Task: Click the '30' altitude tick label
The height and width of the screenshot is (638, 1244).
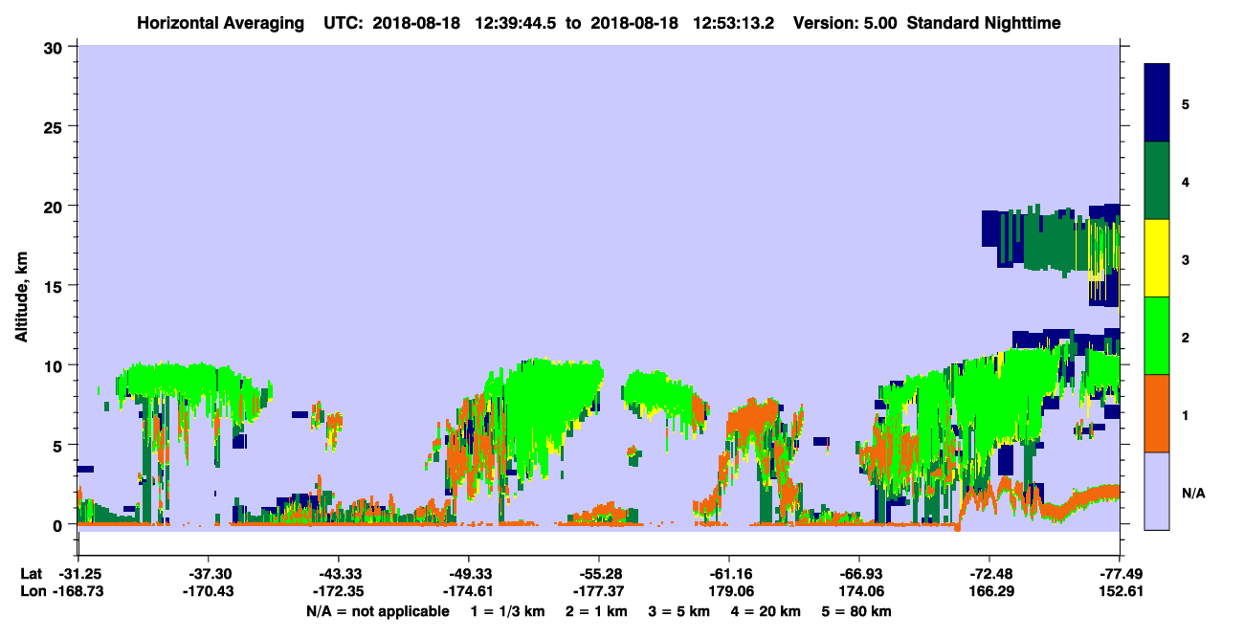Action: [x=56, y=47]
